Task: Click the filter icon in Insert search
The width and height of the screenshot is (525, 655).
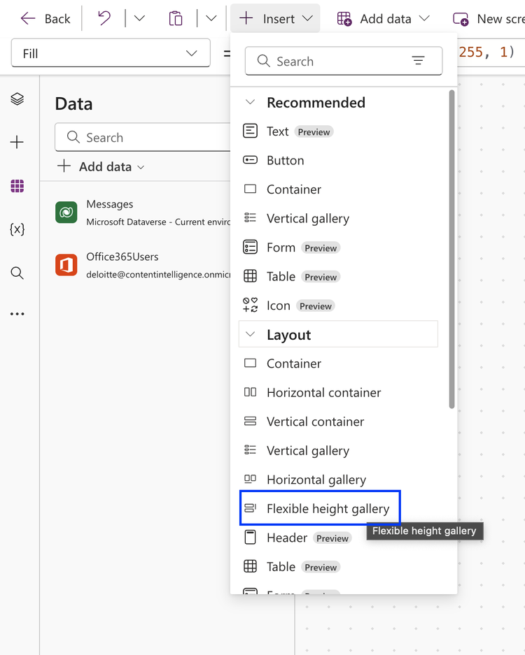Action: 418,61
